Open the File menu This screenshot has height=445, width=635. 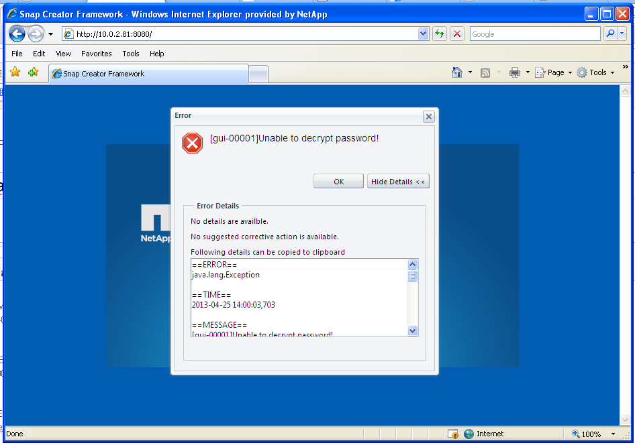pos(17,54)
